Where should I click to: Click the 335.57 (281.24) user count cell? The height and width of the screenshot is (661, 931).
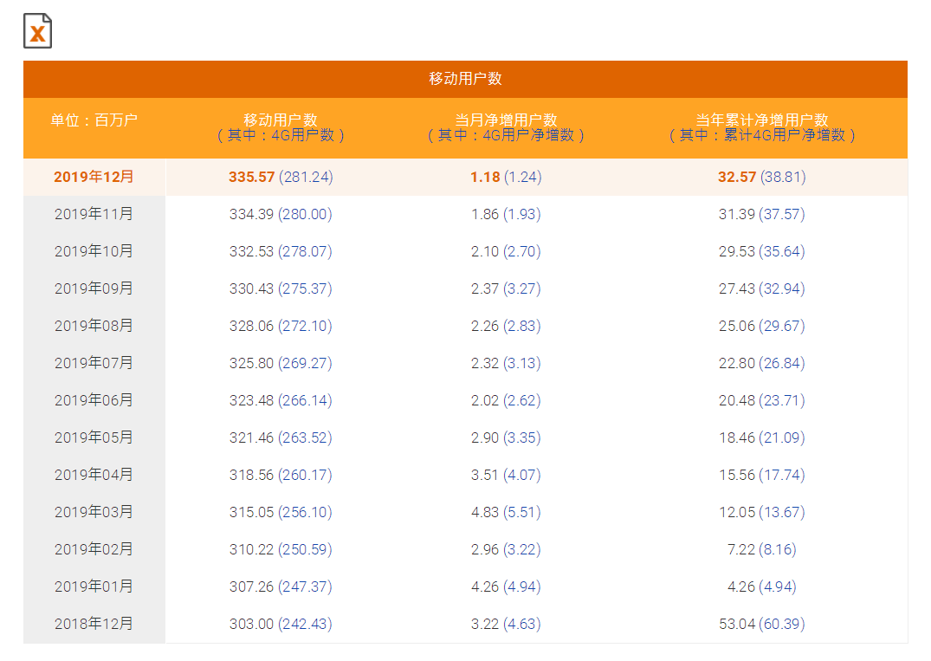point(281,177)
